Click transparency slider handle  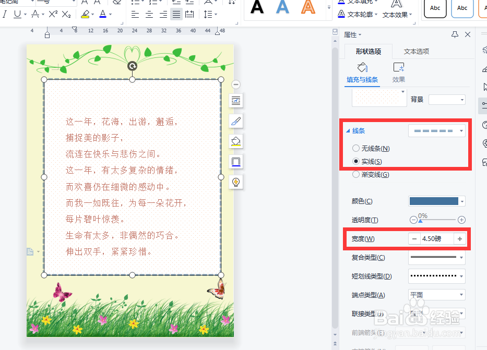[420, 221]
